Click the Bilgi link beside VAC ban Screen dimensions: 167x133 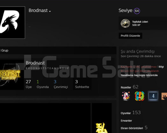161,67
